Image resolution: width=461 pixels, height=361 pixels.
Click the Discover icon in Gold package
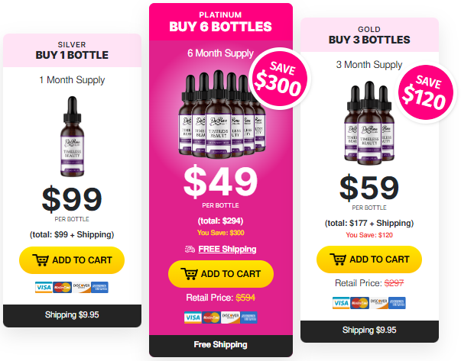click(378, 303)
